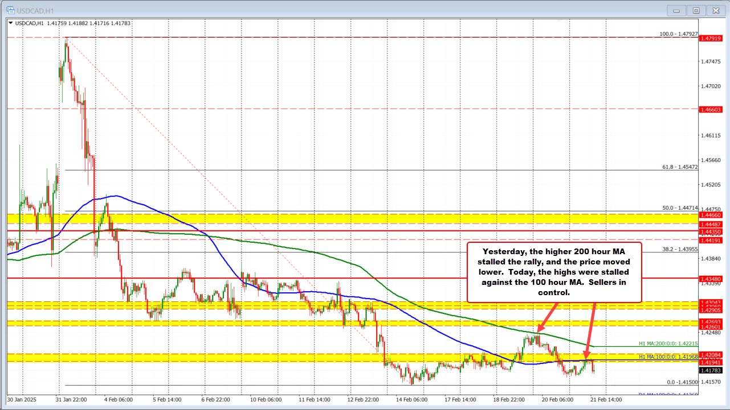Image resolution: width=730 pixels, height=410 pixels.
Task: Select the yellow zone at the 1.44660 level
Action: 342,218
